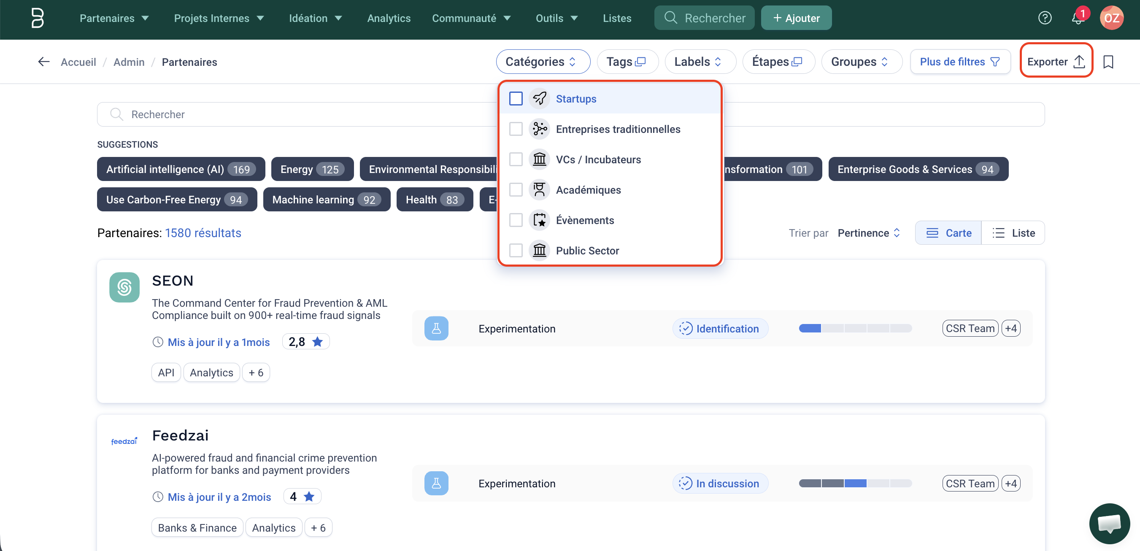Click the flask icon in Feedzai's Experimentation row
1140x551 pixels.
pyautogui.click(x=436, y=483)
